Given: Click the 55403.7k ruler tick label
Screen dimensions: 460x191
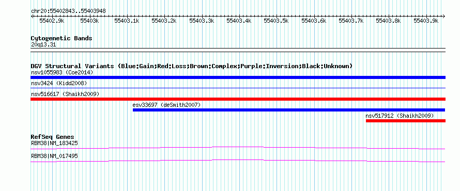Looking at the screenshot, I should click(x=351, y=21).
